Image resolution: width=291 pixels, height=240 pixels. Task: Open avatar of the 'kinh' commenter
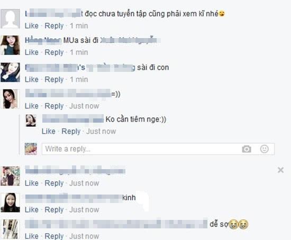pos(10,202)
